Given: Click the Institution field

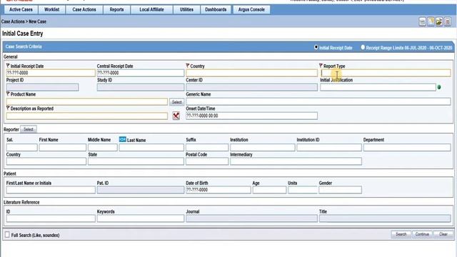Looking at the screenshot, I should [263, 148].
